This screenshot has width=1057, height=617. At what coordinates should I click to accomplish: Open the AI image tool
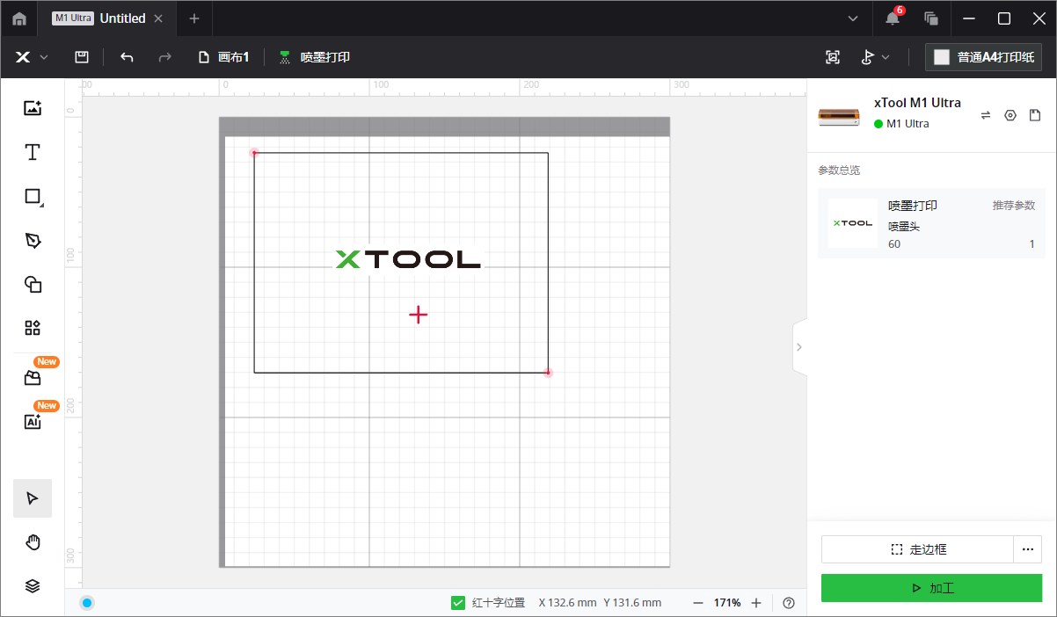pyautogui.click(x=33, y=422)
